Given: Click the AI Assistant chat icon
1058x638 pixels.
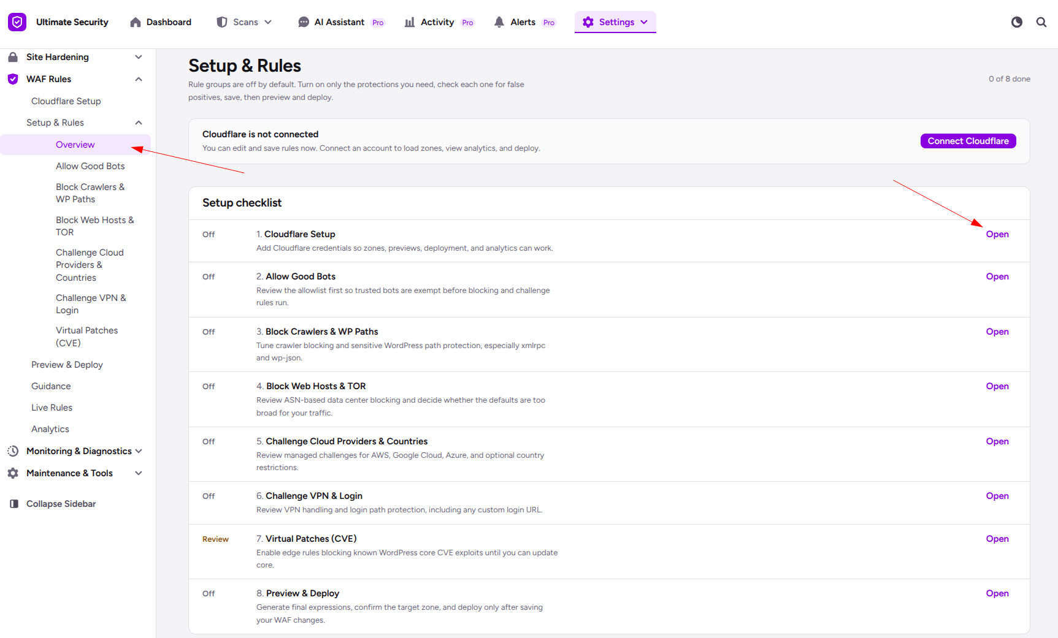Looking at the screenshot, I should [304, 22].
